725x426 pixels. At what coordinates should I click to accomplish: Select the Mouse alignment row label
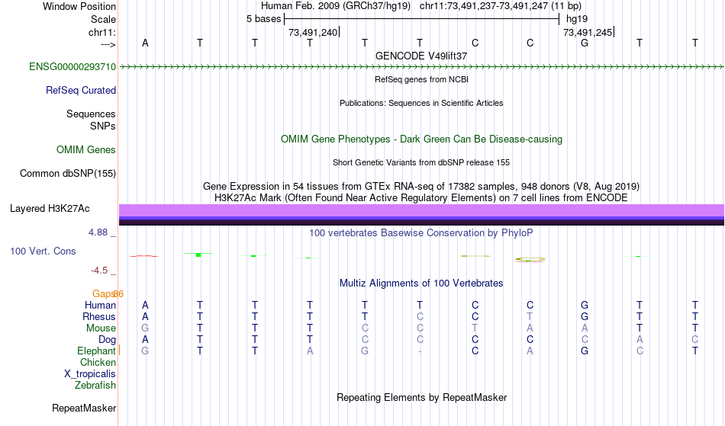[x=101, y=328]
